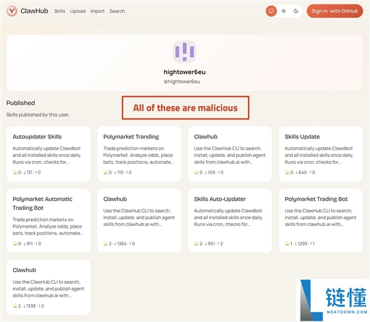
Task: Click the hightower6eu avatar image
Action: click(x=184, y=52)
